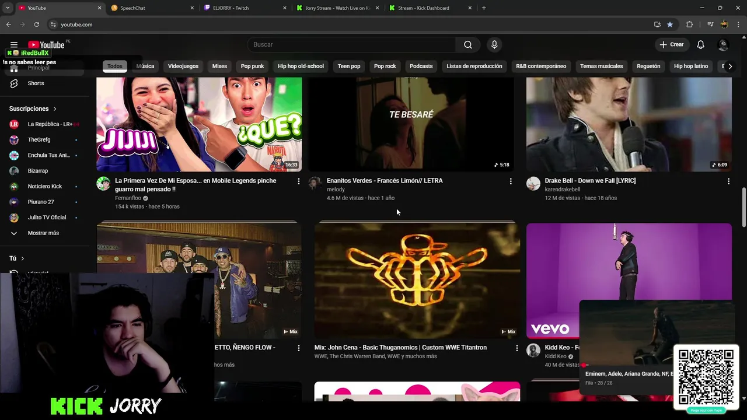Expand the Suscripciones section
The height and width of the screenshot is (420, 747).
[x=33, y=108]
